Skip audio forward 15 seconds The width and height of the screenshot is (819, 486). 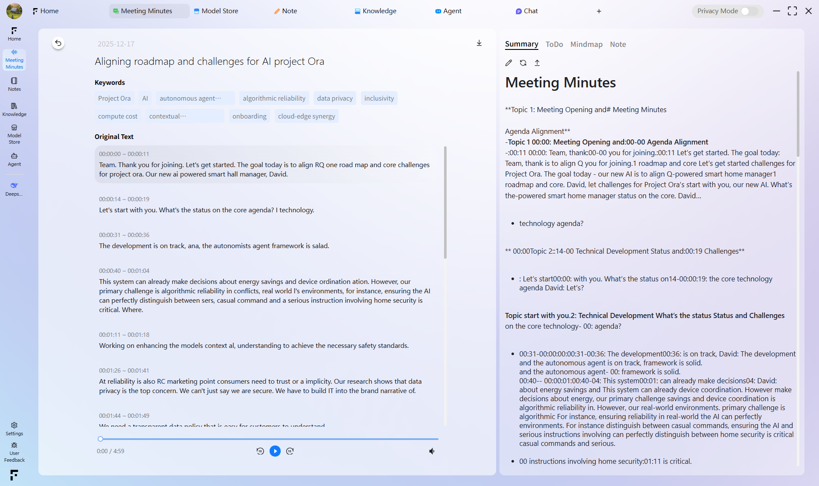coord(290,451)
